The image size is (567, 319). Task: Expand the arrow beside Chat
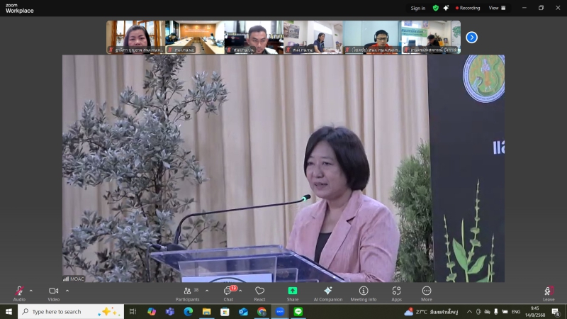[x=240, y=291]
